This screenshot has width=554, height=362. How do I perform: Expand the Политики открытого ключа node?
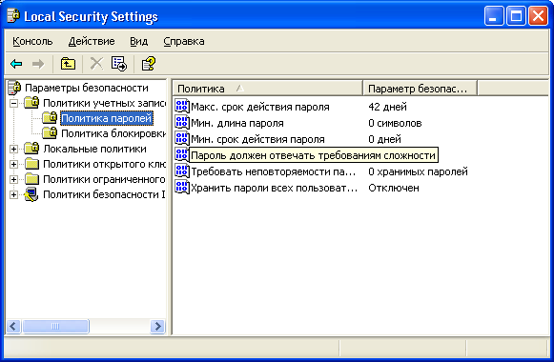tap(13, 164)
